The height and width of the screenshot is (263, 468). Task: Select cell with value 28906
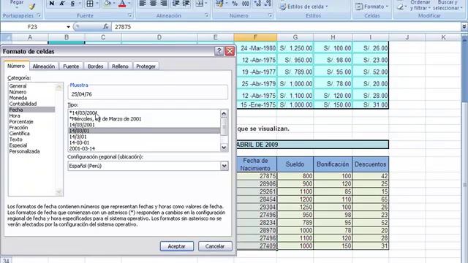point(257,183)
